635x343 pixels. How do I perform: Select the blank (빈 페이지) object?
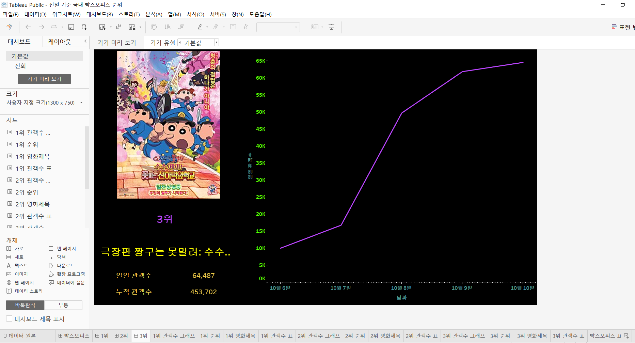[x=62, y=249]
